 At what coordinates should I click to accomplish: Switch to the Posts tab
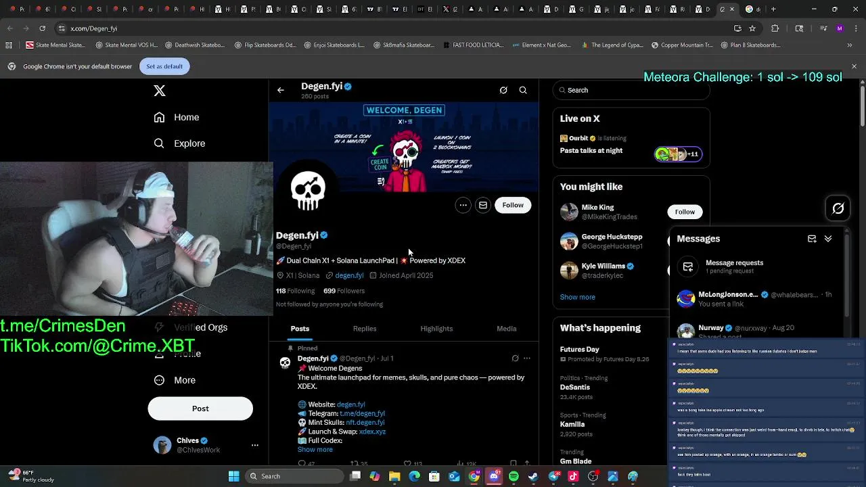(x=300, y=329)
